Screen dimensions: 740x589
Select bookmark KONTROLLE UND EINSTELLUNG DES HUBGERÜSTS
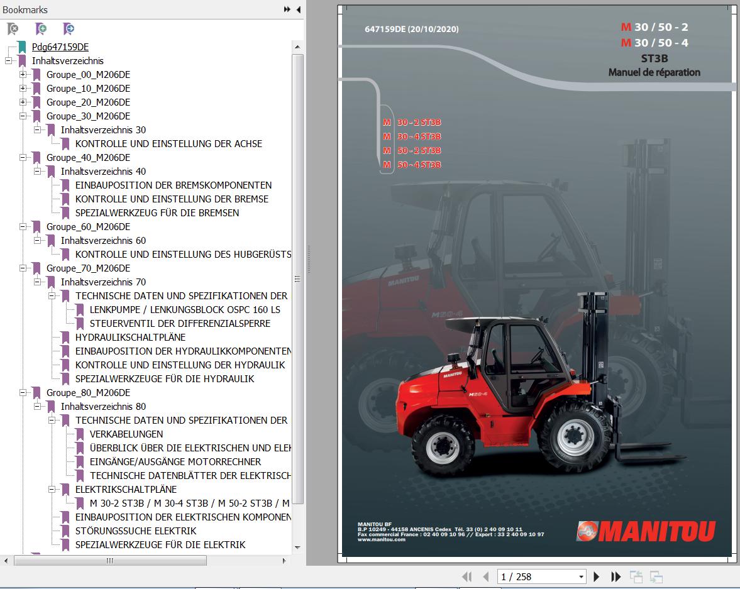(183, 255)
